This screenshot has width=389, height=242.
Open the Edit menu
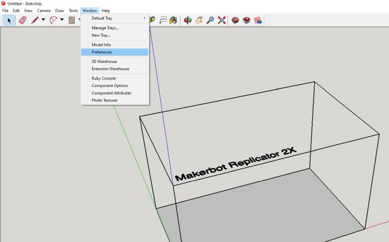16,11
